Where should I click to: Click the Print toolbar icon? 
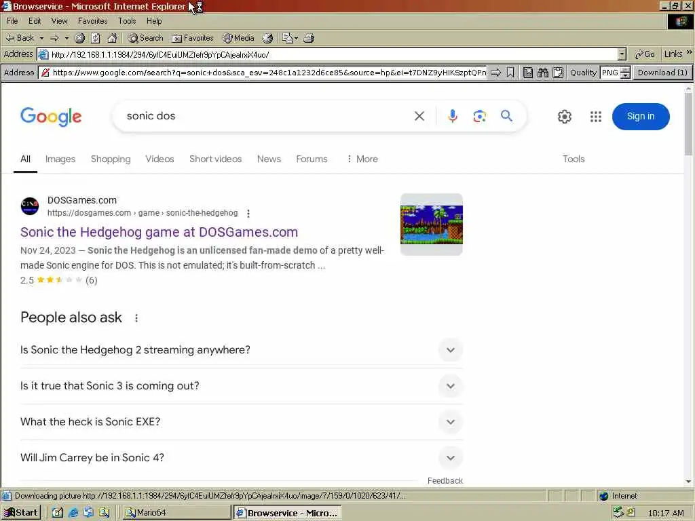[x=309, y=38]
